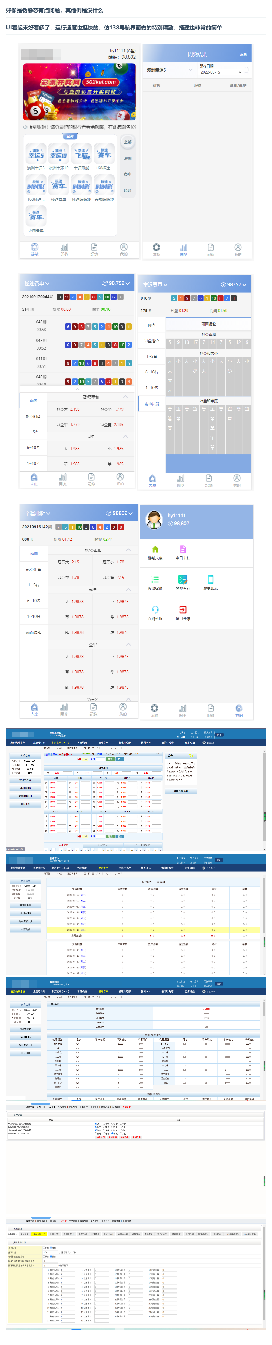Click calendar icon beside the 2022-08-15 date
Screen dimensions: 272x1345
pos(246,70)
